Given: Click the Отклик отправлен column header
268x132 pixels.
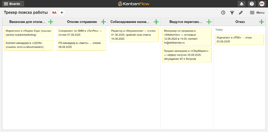Looking at the screenshot, I should tap(82, 22).
